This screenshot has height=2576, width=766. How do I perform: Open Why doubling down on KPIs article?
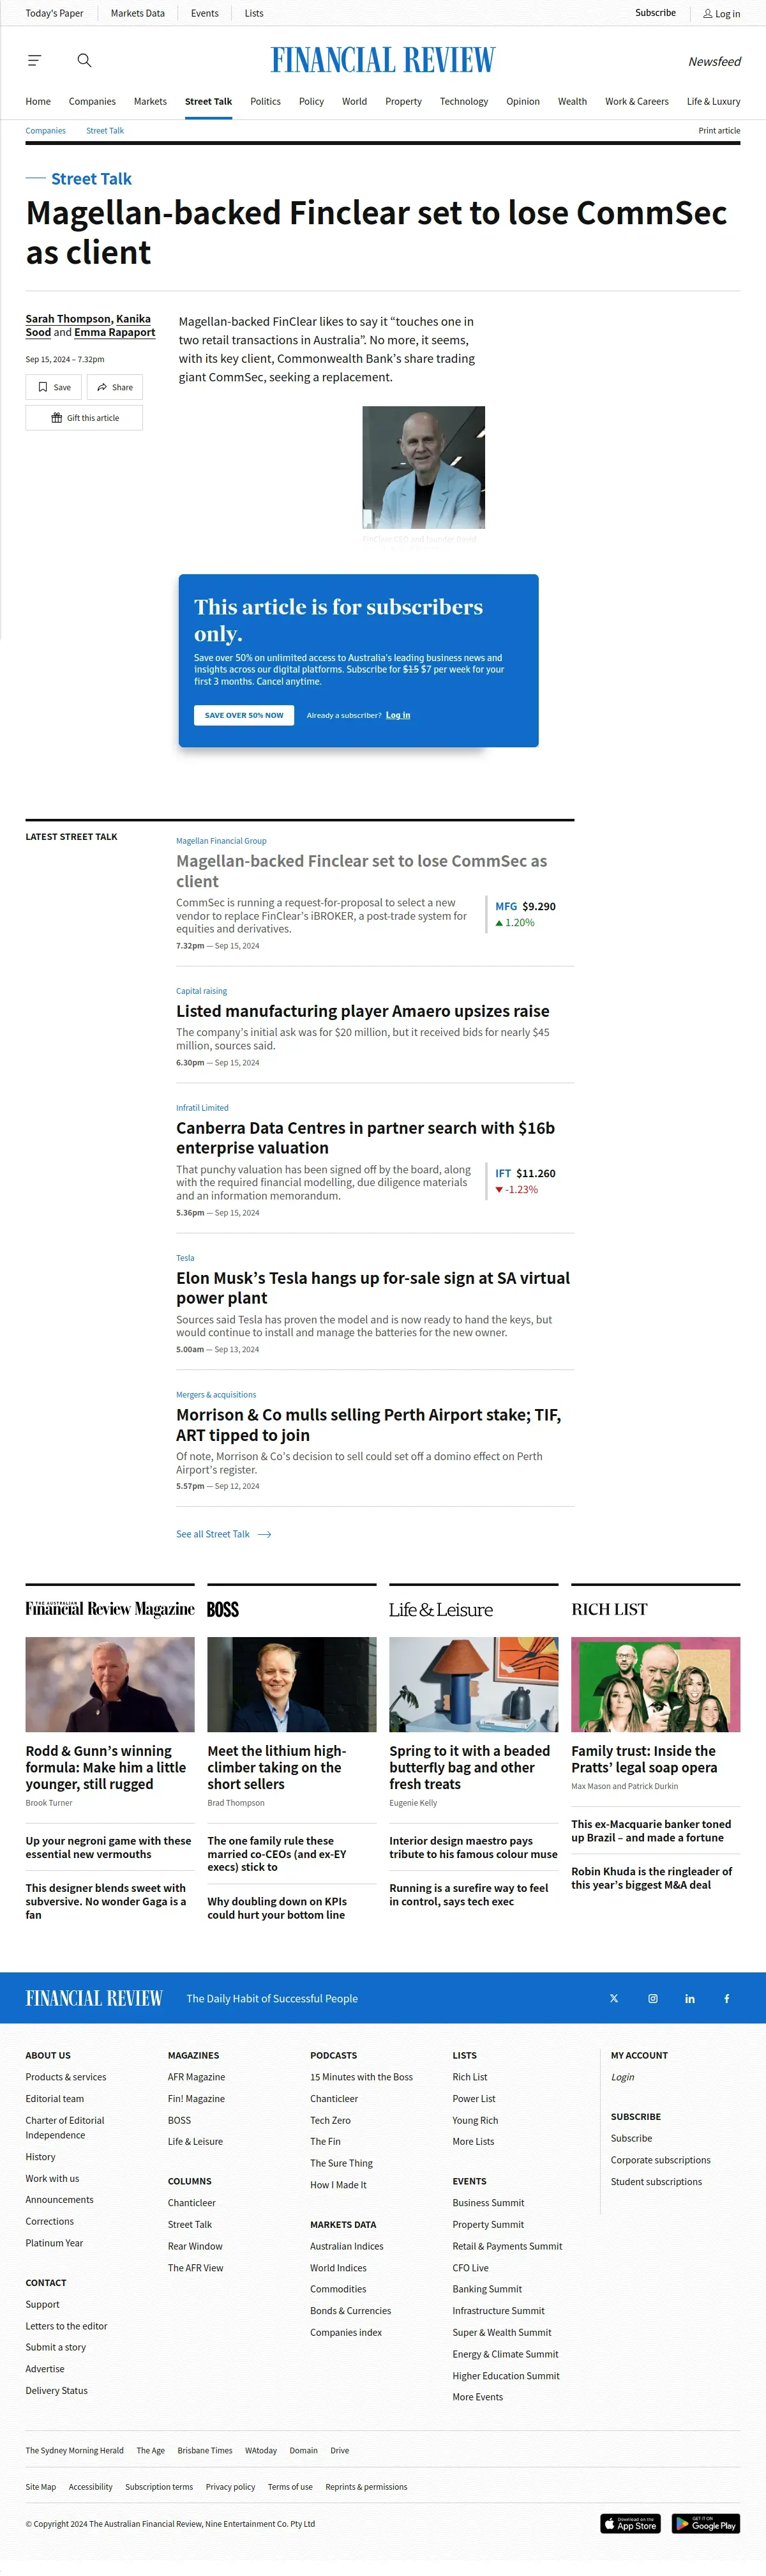tap(277, 1908)
